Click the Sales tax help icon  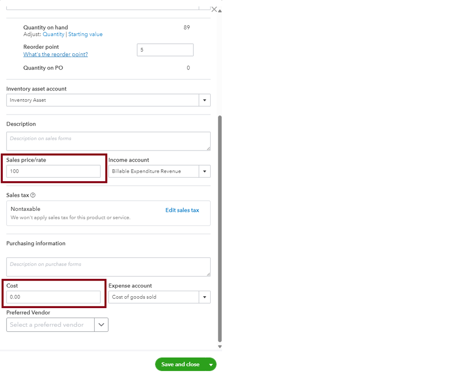coord(33,195)
